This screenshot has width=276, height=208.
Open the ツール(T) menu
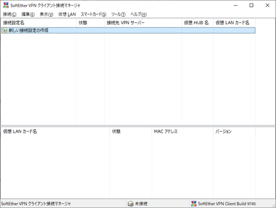coord(118,14)
